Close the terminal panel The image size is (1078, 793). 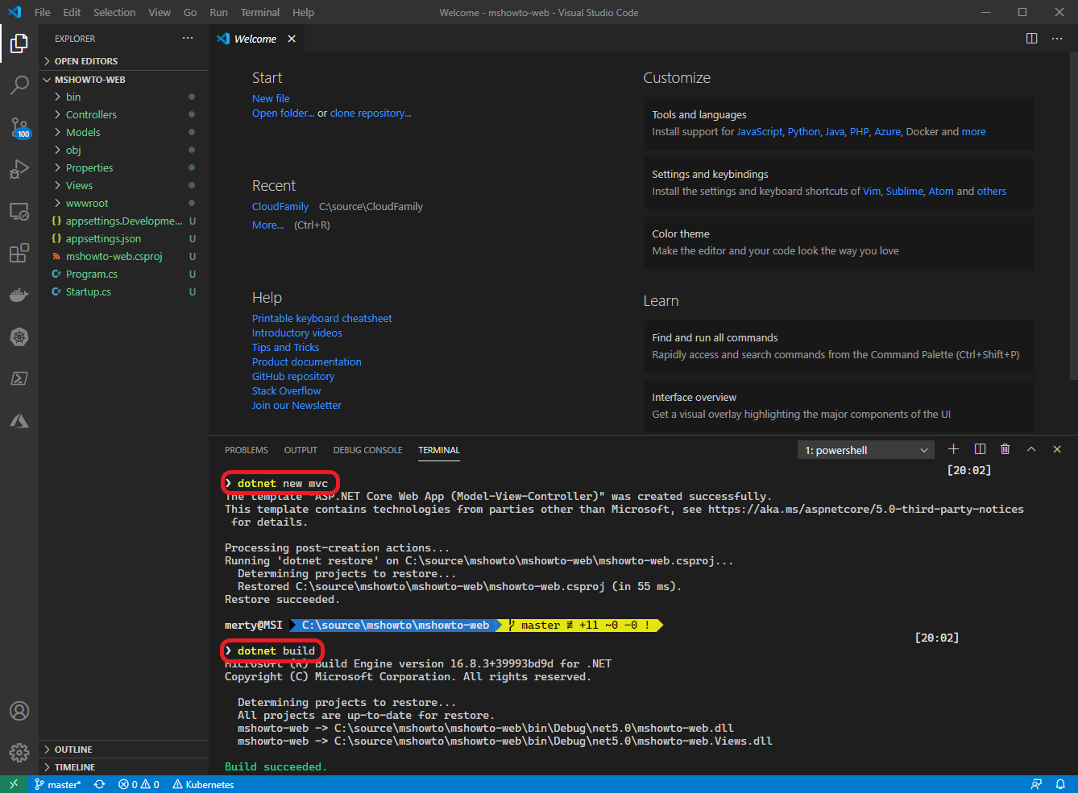point(1057,449)
